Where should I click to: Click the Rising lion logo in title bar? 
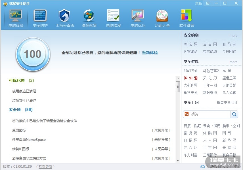click(x=5, y=4)
